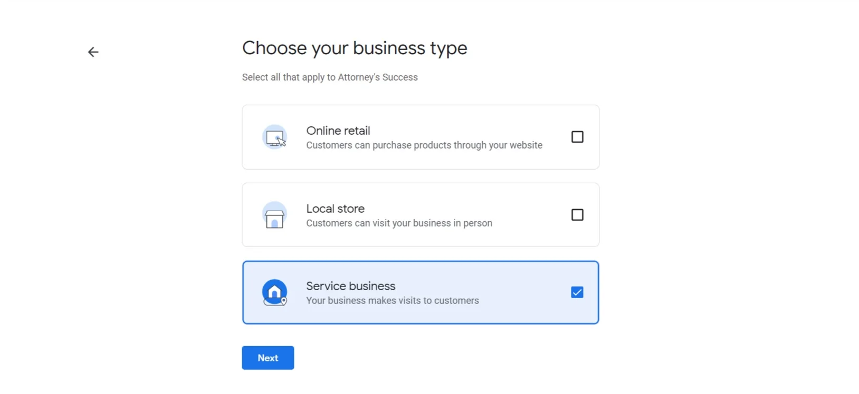This screenshot has width=859, height=394.
Task: Select the "Online retail" title text
Action: tap(338, 131)
